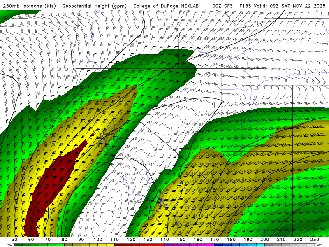This screenshot has width=329, height=247.
Task: Click the 140 label on the color bar
Action: (x=164, y=240)
